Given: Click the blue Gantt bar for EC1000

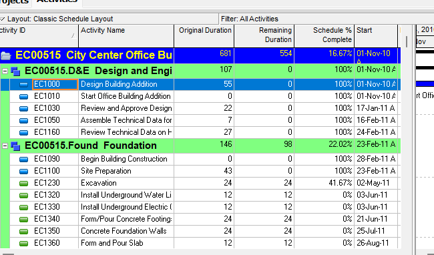Looking at the screenshot, I should tap(425, 84).
